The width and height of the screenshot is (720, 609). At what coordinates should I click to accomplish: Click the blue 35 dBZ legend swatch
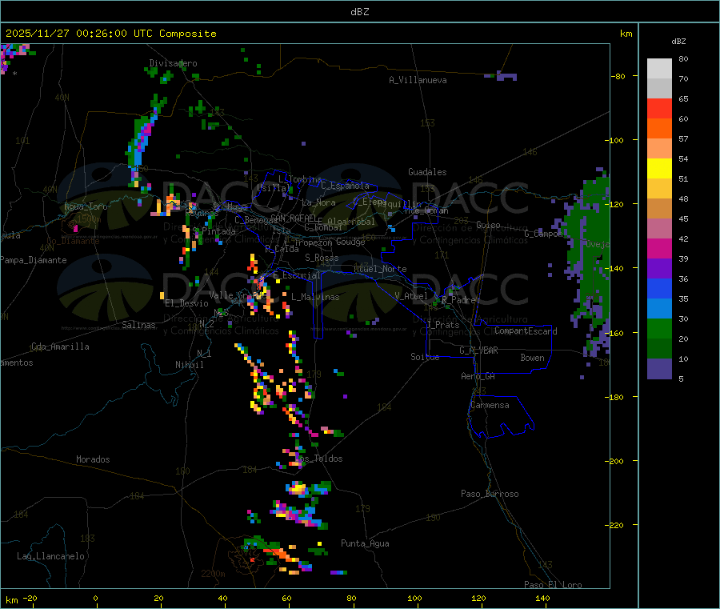[659, 288]
